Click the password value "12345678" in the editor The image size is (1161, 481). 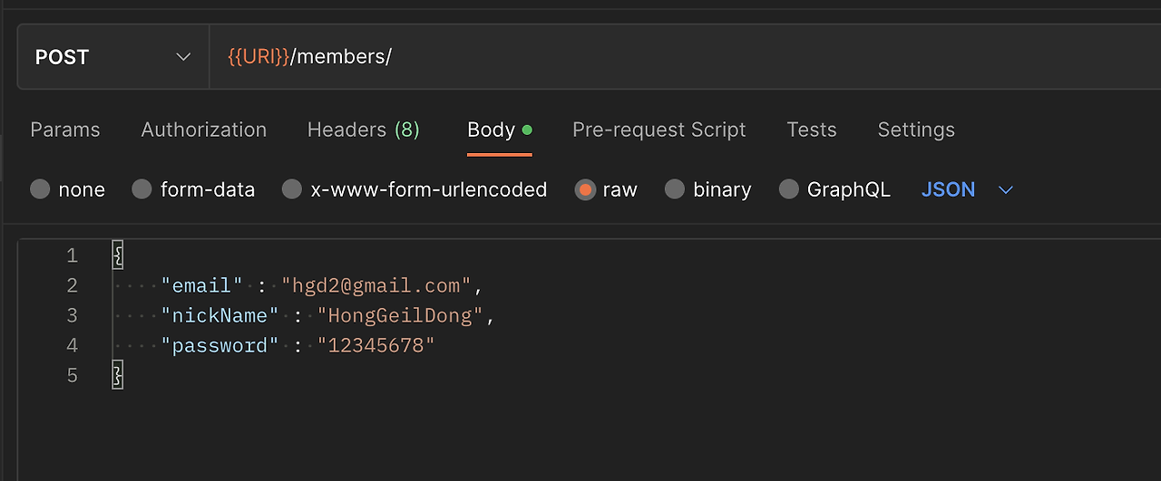pyautogui.click(x=376, y=345)
